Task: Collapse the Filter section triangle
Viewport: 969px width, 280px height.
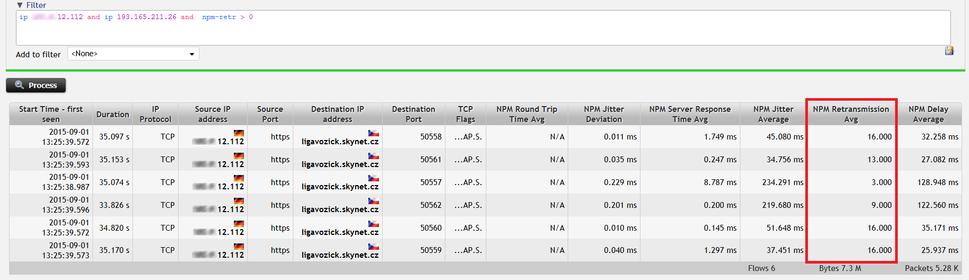Action: click(x=20, y=5)
